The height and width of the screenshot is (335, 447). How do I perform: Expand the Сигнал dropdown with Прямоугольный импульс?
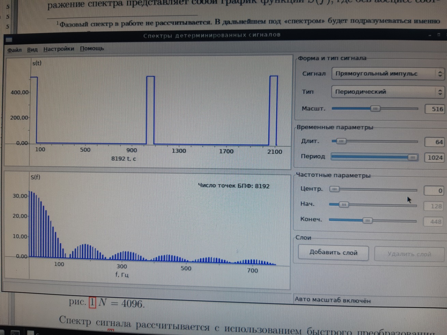pos(388,74)
